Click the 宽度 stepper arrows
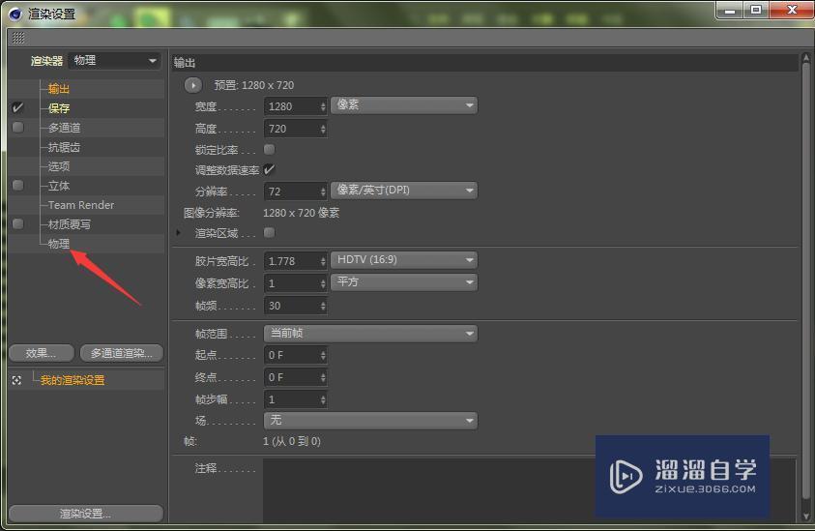This screenshot has width=815, height=531. pos(323,106)
